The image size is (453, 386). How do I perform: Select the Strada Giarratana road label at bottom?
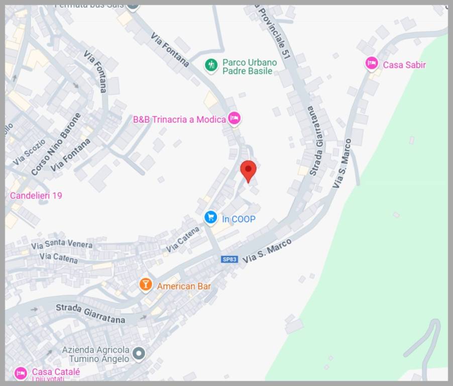click(90, 314)
